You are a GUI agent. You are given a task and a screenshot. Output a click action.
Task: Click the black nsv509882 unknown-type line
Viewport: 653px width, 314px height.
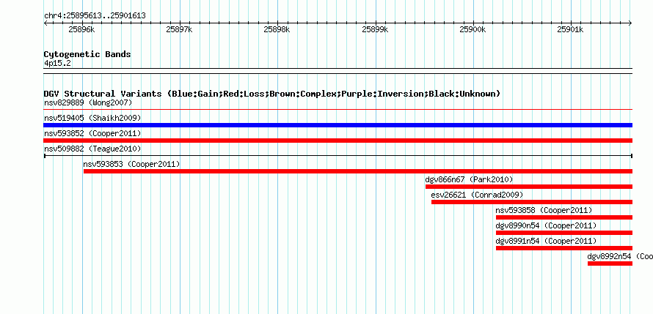[x=338, y=156]
